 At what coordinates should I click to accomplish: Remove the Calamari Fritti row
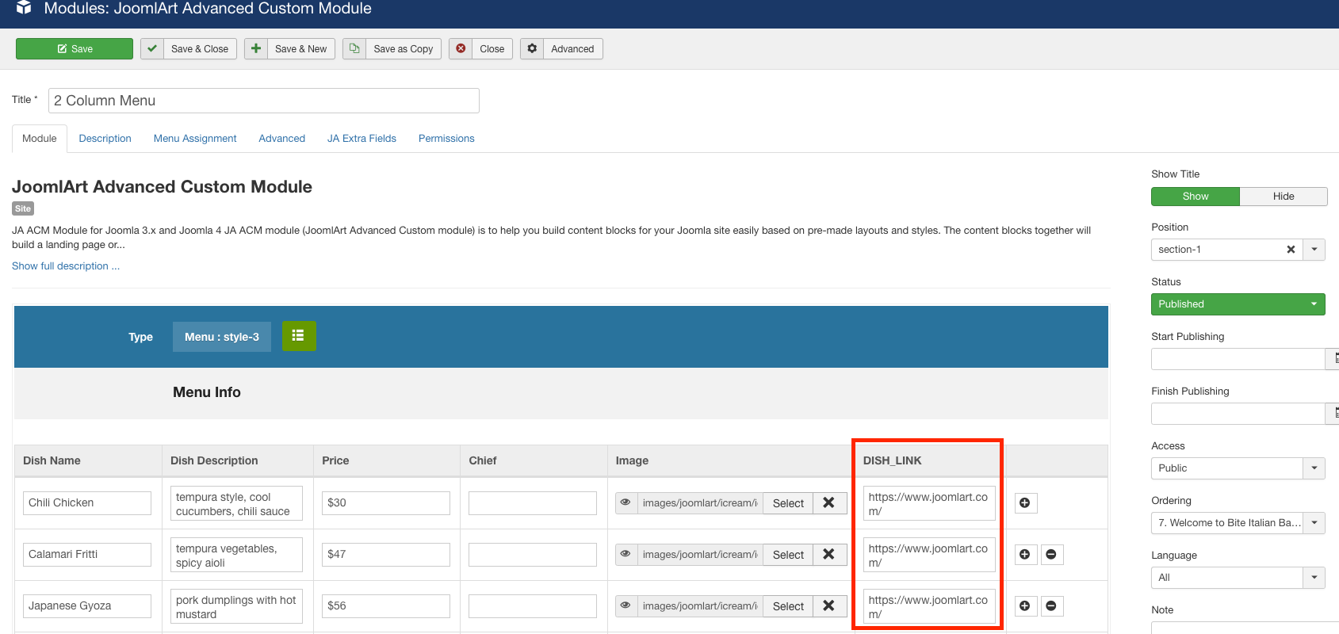(x=1051, y=555)
